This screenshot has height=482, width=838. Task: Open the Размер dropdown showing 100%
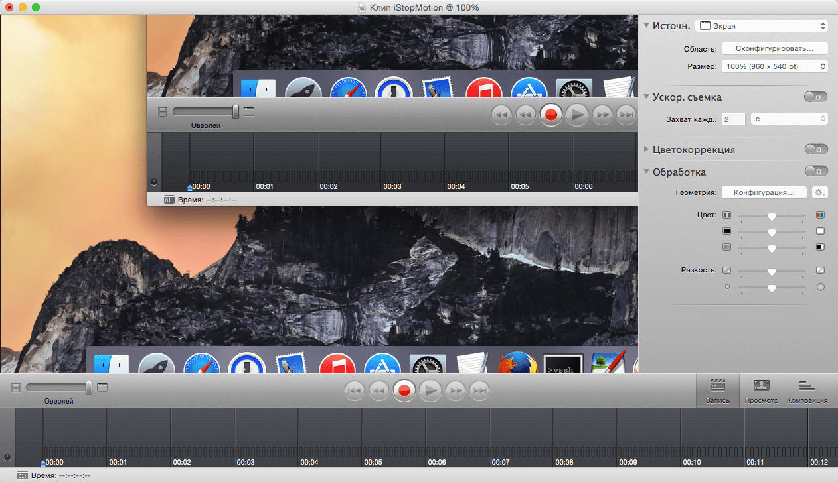[x=774, y=66]
